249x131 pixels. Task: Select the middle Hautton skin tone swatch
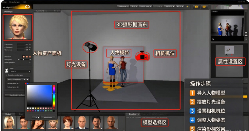(x=27, y=57)
